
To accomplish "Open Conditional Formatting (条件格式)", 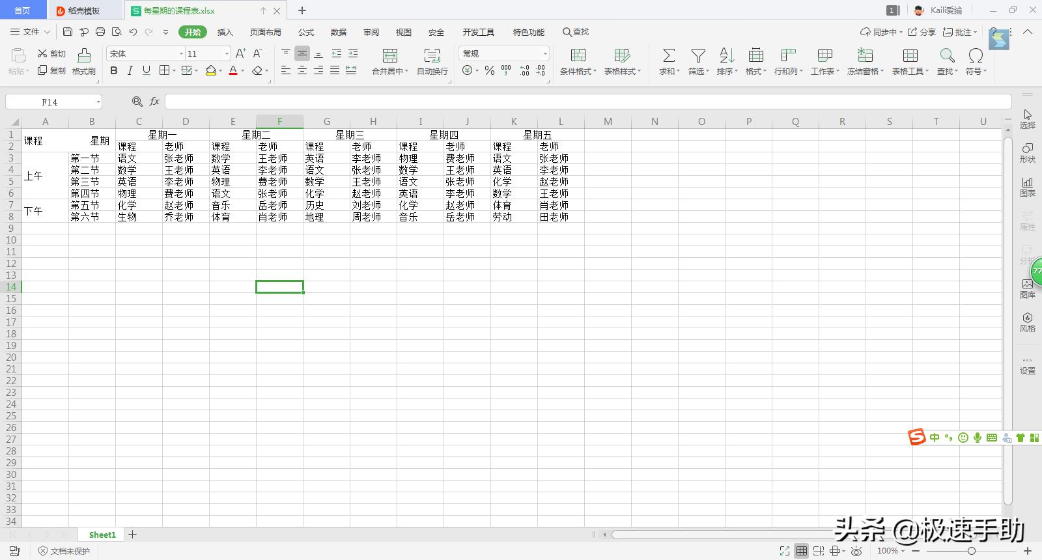I will 578,56.
